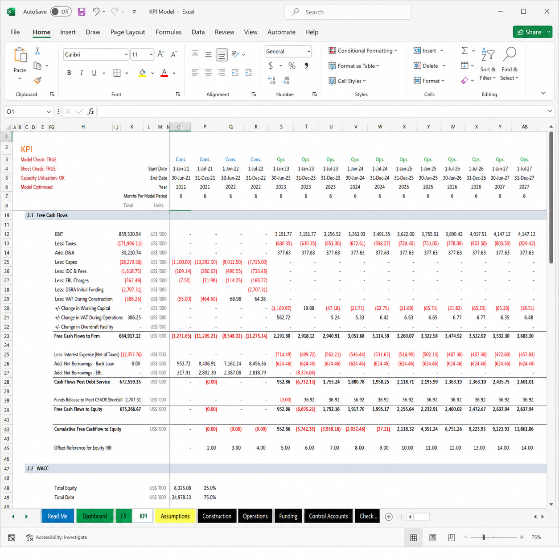
Task: Center text horizontally
Action: pos(208,73)
